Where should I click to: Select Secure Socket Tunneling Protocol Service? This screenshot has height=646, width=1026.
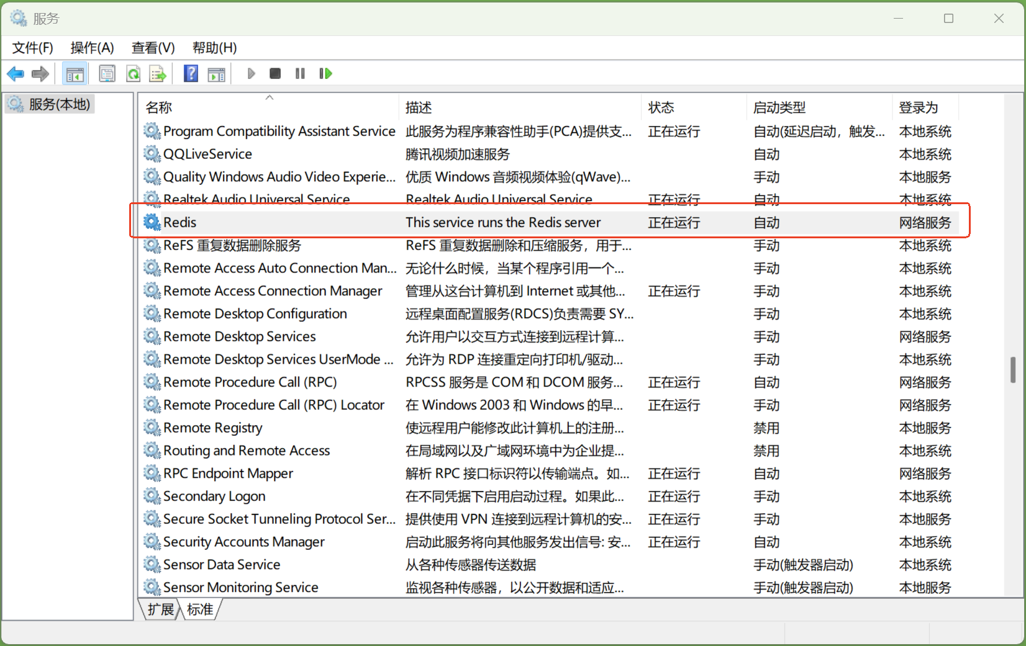279,519
